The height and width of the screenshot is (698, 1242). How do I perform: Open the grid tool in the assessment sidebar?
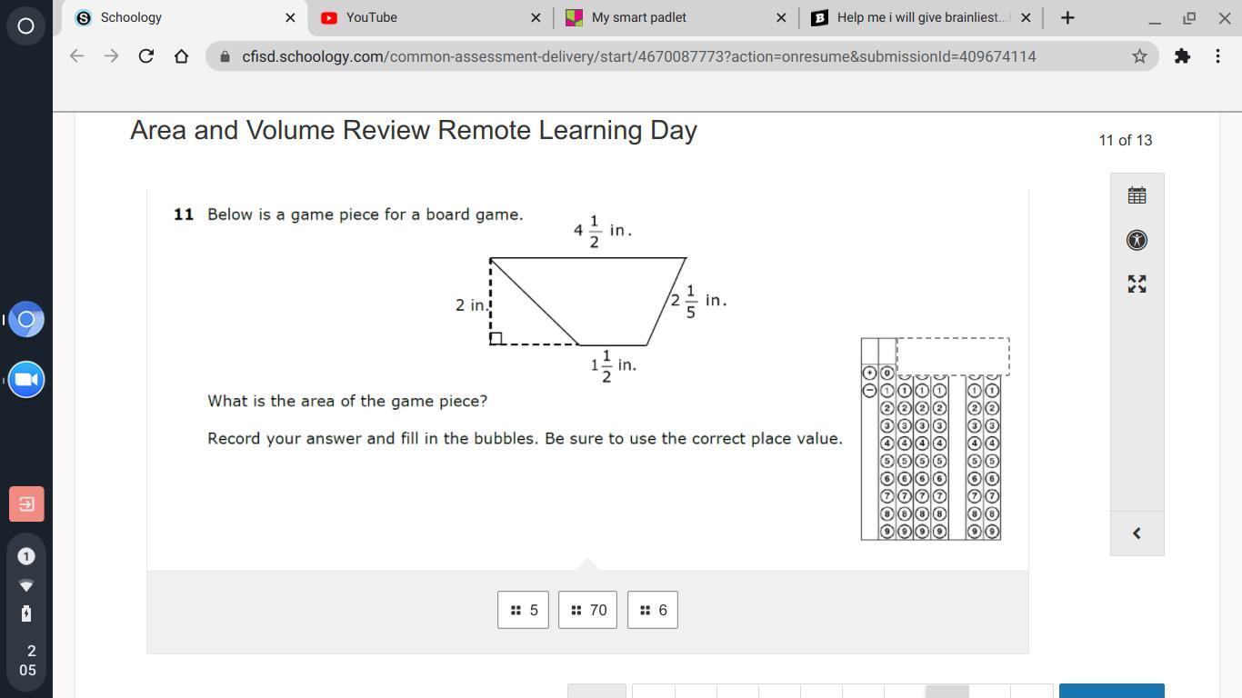pyautogui.click(x=1137, y=195)
